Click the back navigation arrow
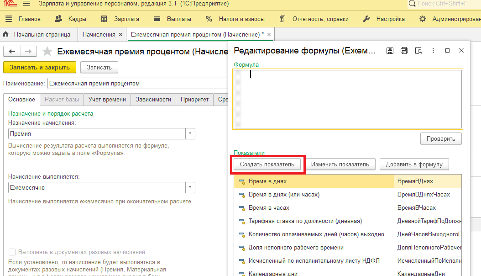This screenshot has width=481, height=276. 12,51
